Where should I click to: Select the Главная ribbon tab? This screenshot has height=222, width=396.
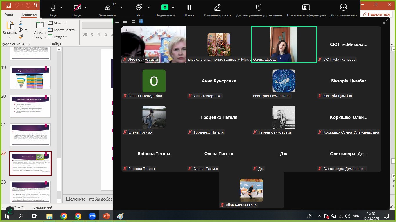[x=29, y=14]
